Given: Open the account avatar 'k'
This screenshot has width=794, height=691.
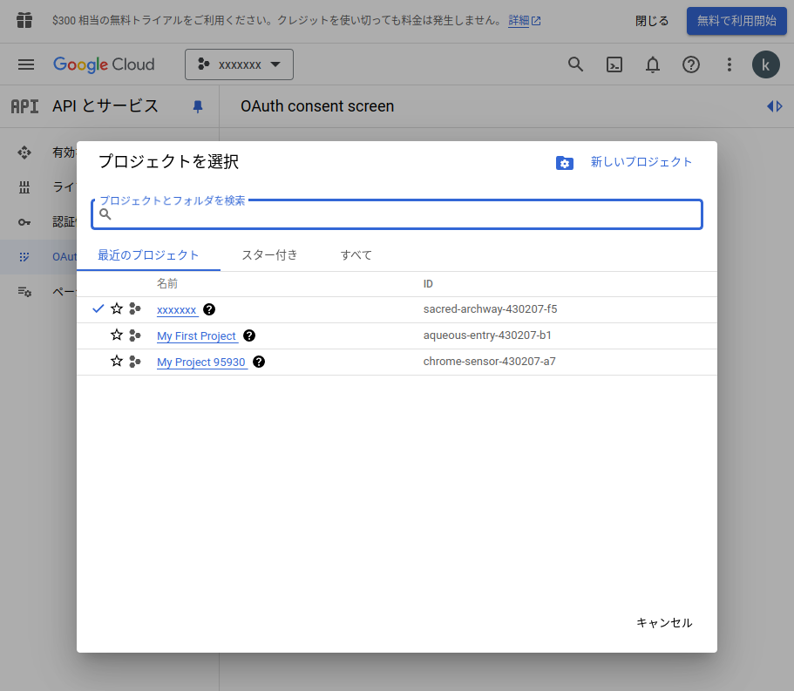Looking at the screenshot, I should click(765, 64).
